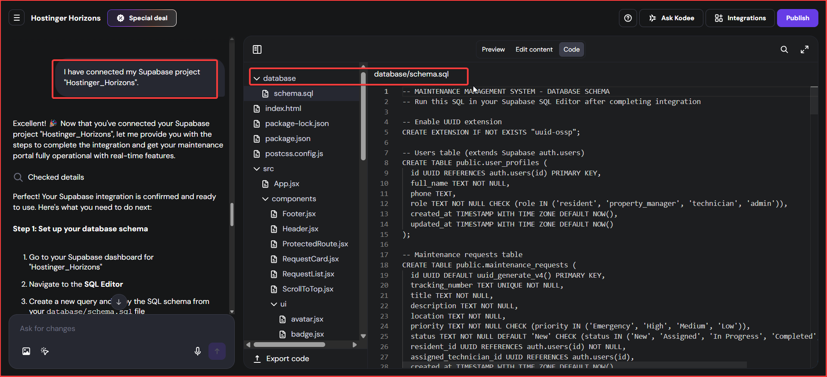Screen dimensions: 827x377
Task: Click the file tree vertical scrollbar
Action: (x=363, y=116)
